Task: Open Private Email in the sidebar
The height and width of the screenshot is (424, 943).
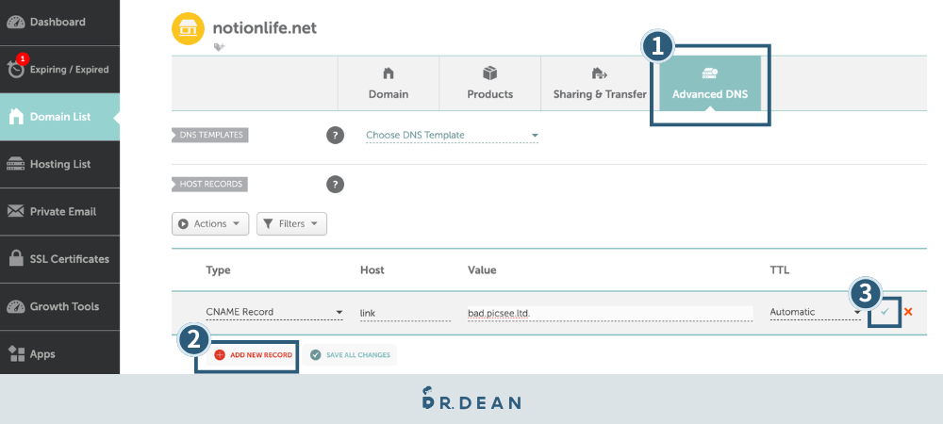Action: tap(59, 211)
